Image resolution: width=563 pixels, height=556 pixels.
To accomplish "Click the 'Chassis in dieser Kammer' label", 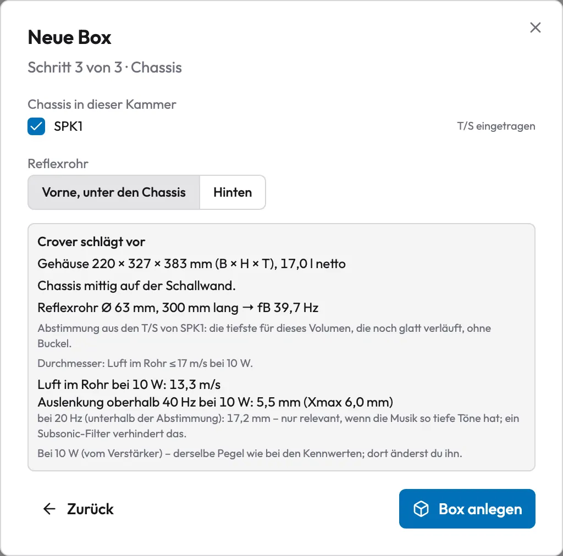I will pos(102,104).
